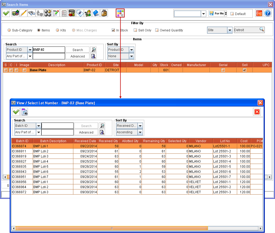The height and width of the screenshot is (233, 275).
Task: Open the Sort By Received Date dropdown
Action: click(140, 126)
